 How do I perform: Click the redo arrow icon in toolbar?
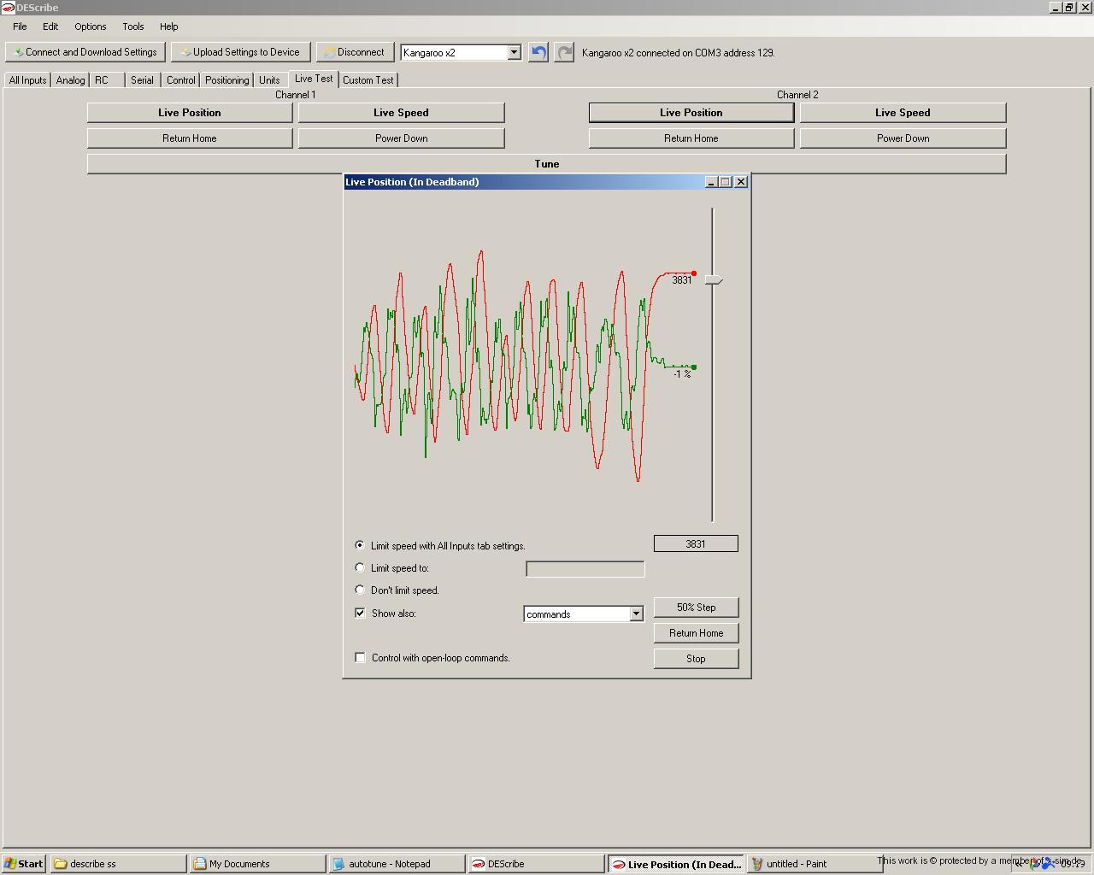(x=564, y=52)
